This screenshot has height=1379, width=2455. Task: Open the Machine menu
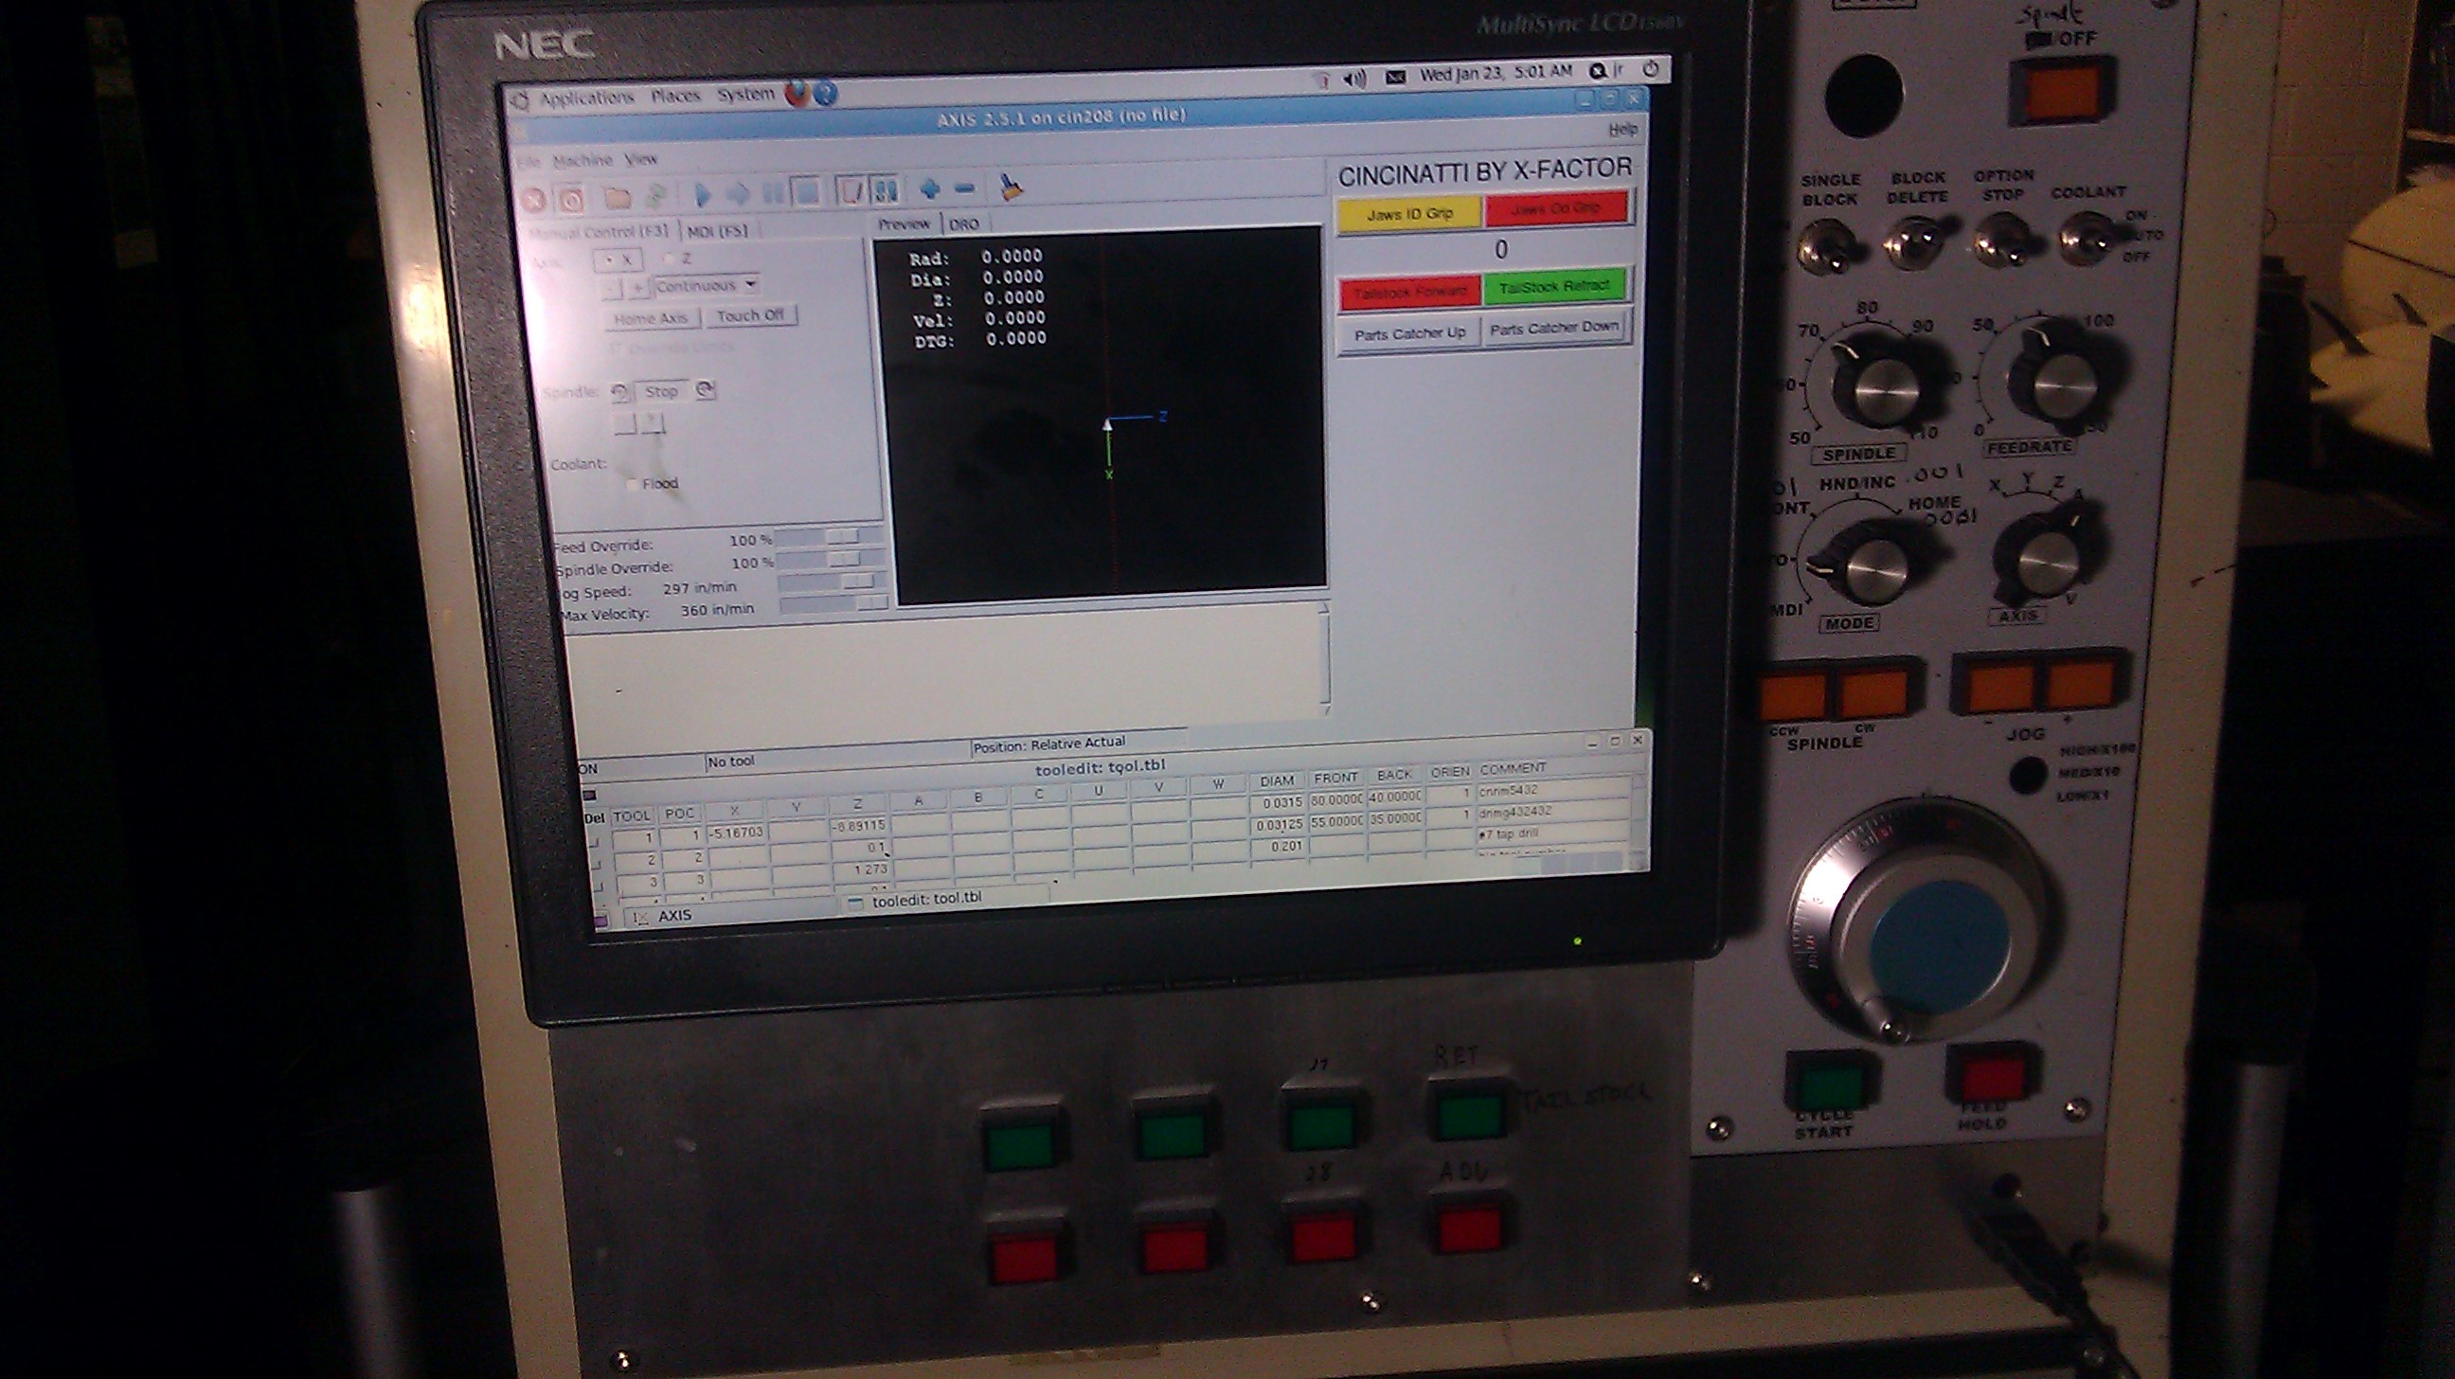click(x=582, y=160)
